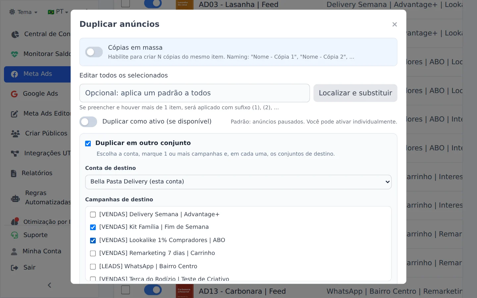Expand the Conta de destino select box
The image size is (477, 298).
(x=238, y=182)
